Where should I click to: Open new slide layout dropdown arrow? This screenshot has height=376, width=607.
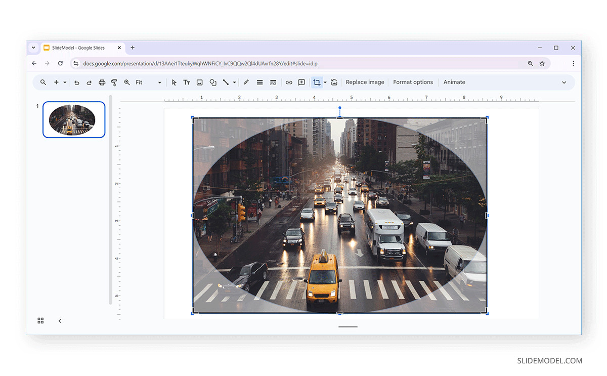65,82
